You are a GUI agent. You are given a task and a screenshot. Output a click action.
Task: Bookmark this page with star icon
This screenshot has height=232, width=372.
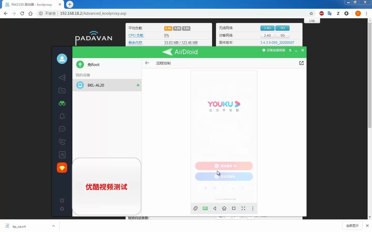point(311,13)
